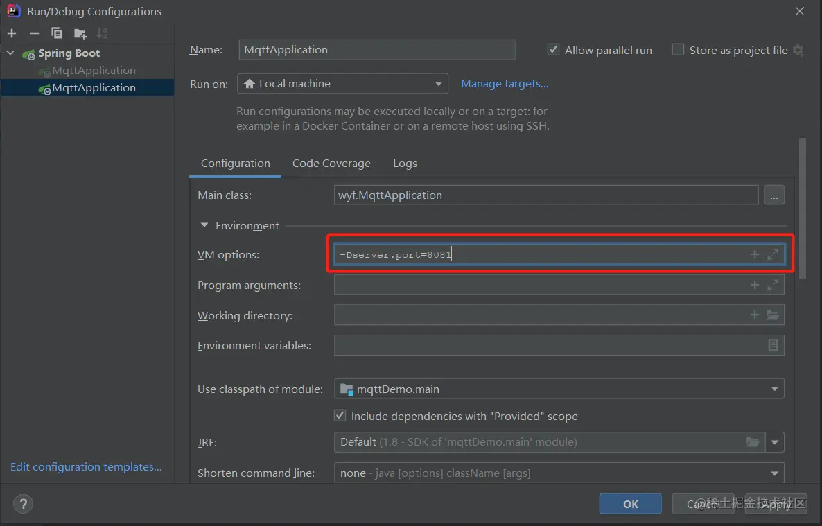Screen dimensions: 822x526
Task: Click the Copy Configuration icon
Action: (x=57, y=33)
